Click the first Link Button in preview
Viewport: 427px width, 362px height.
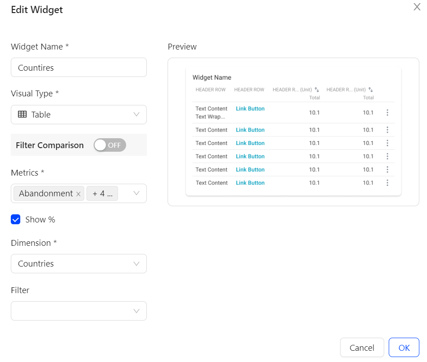click(250, 109)
